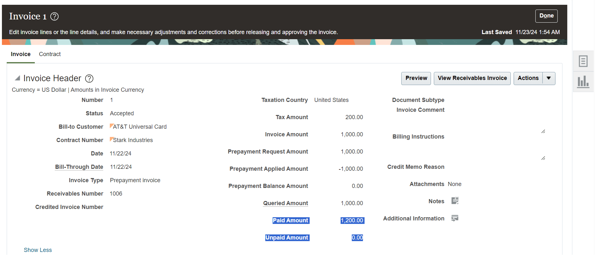Click the paid amount value 1,200.00
The image size is (595, 258).
click(352, 220)
